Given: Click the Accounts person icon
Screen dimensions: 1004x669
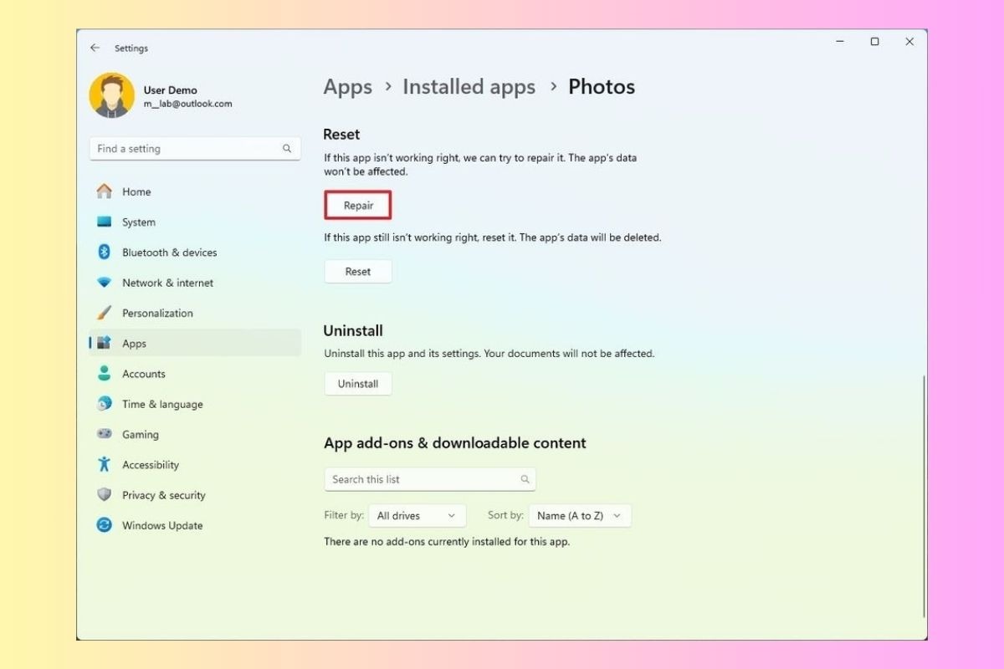Looking at the screenshot, I should coord(104,373).
